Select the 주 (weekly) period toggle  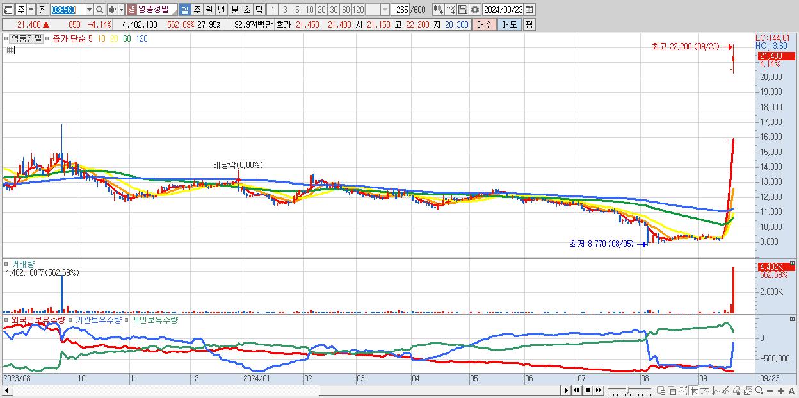[197, 10]
